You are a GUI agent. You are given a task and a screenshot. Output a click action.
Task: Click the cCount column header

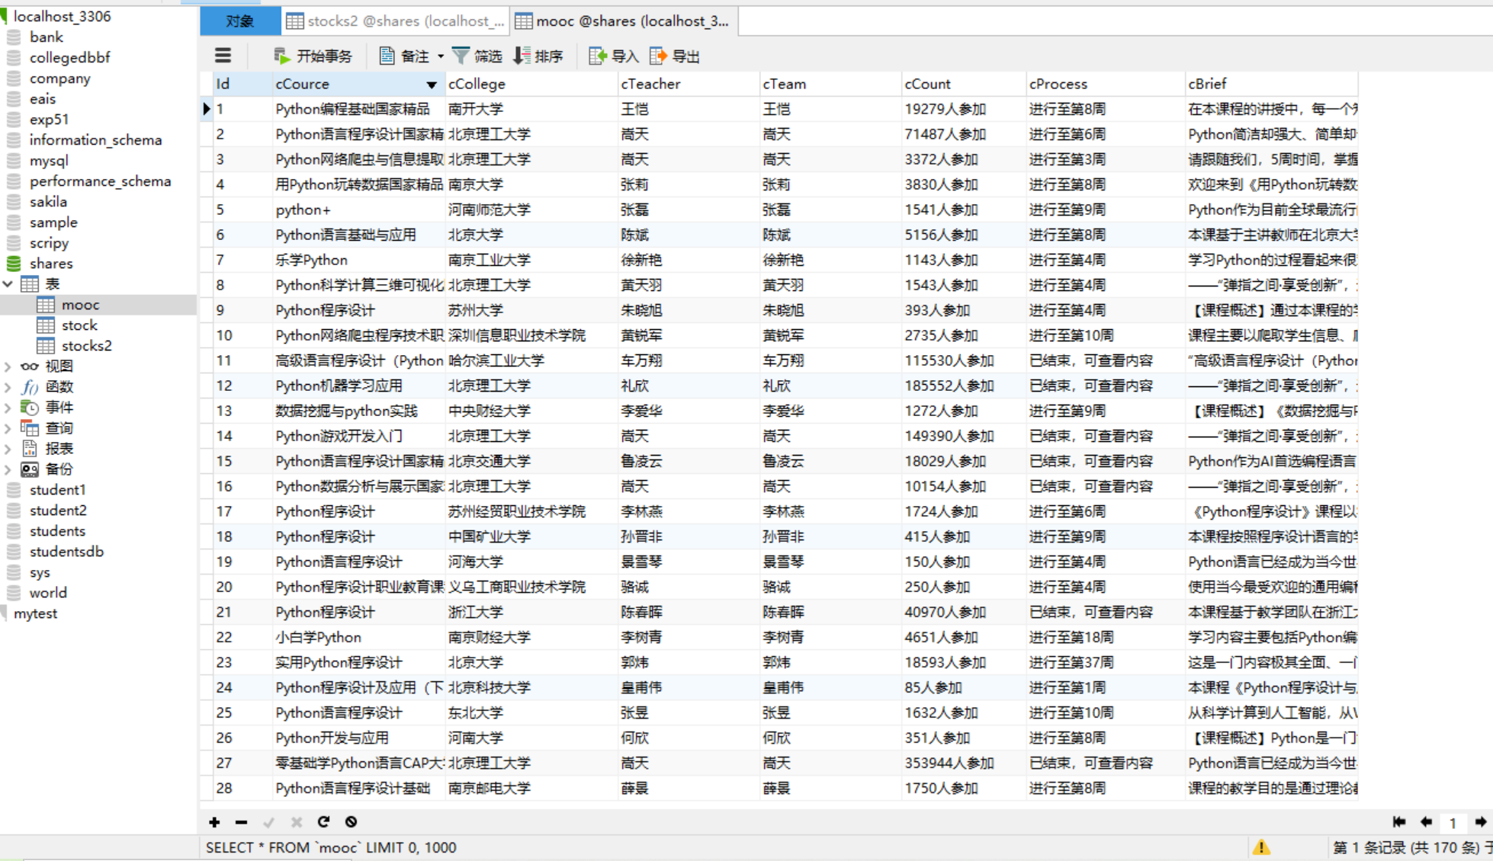963,84
